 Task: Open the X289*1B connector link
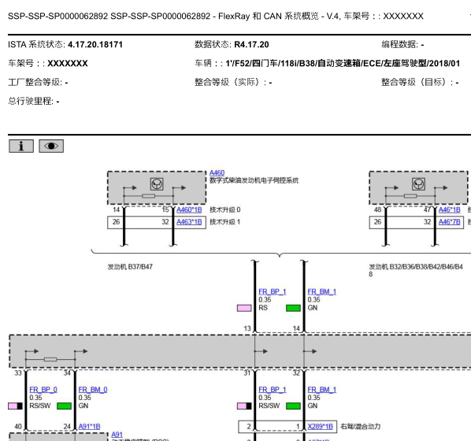pyautogui.click(x=321, y=427)
